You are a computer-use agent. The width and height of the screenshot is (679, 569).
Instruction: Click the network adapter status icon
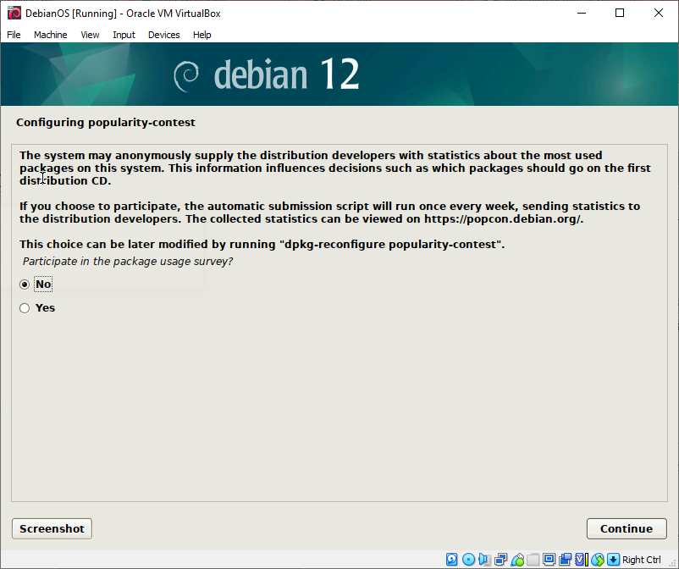[x=501, y=560]
